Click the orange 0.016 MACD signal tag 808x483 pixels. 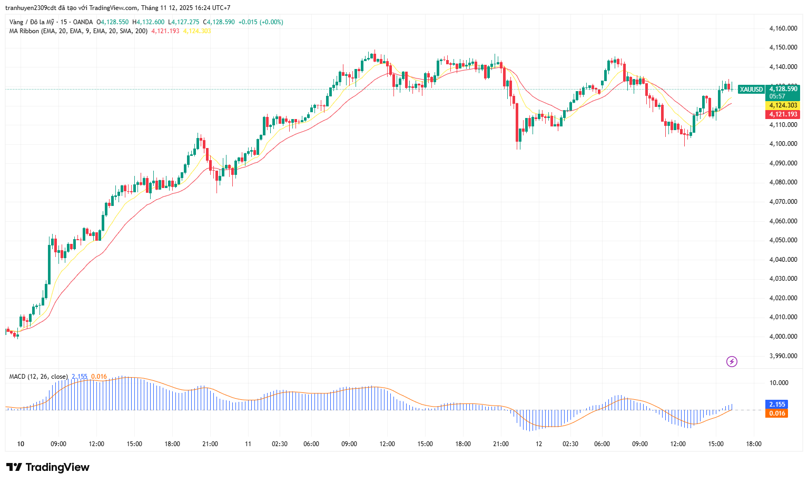coord(776,413)
